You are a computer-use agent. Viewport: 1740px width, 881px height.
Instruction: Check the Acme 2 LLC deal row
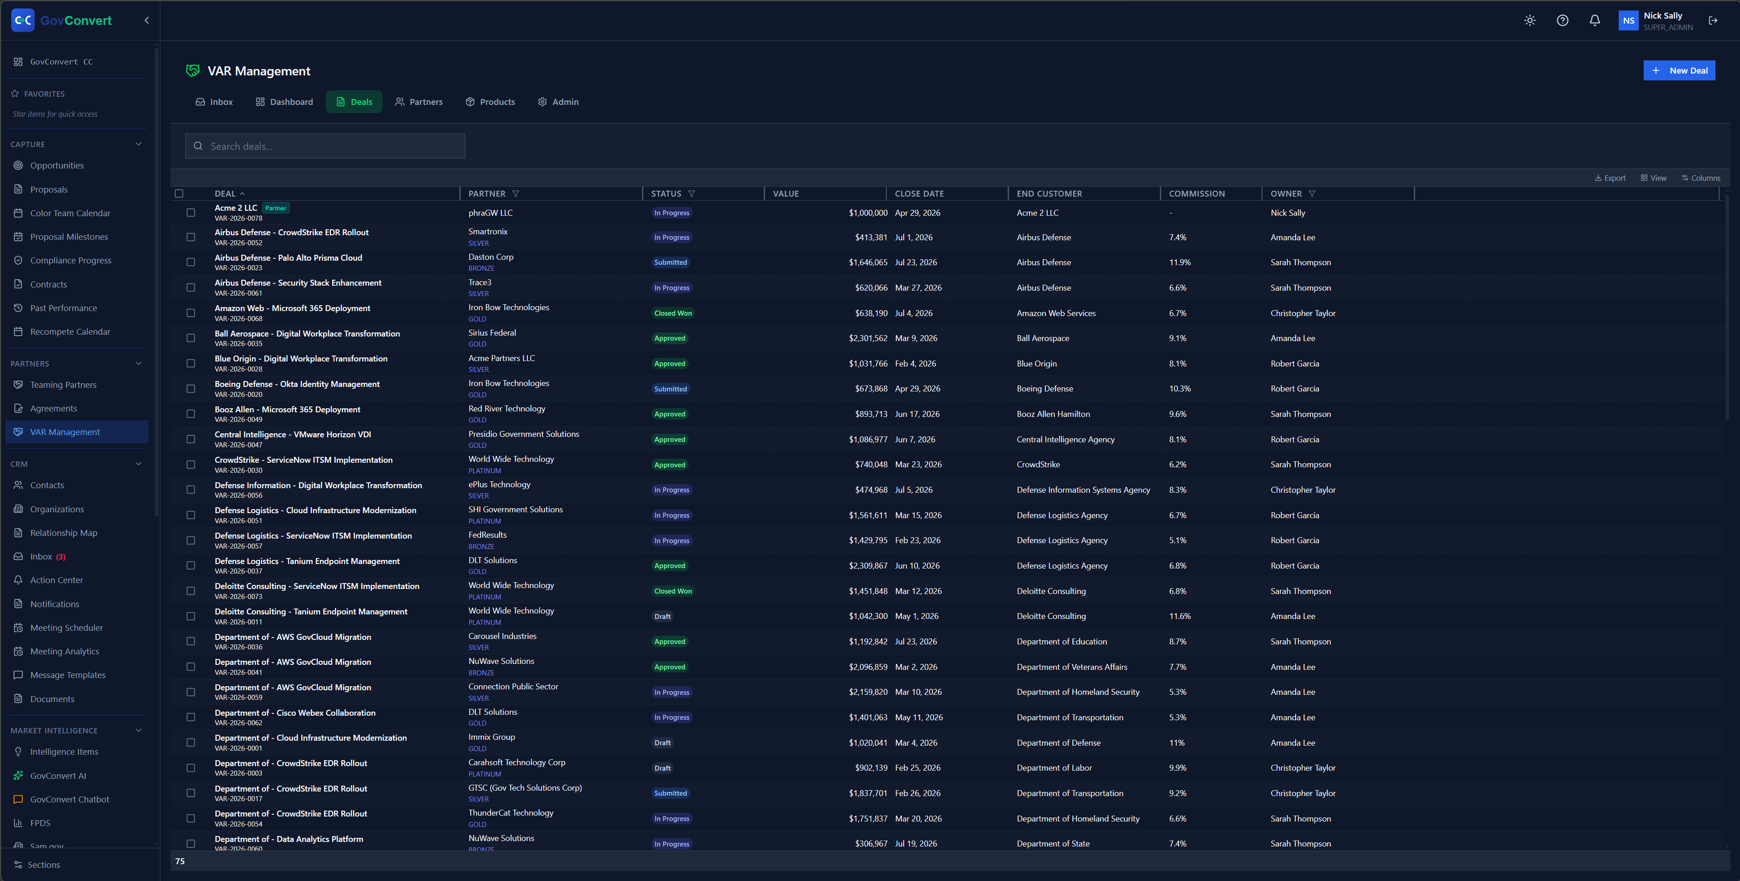click(190, 213)
